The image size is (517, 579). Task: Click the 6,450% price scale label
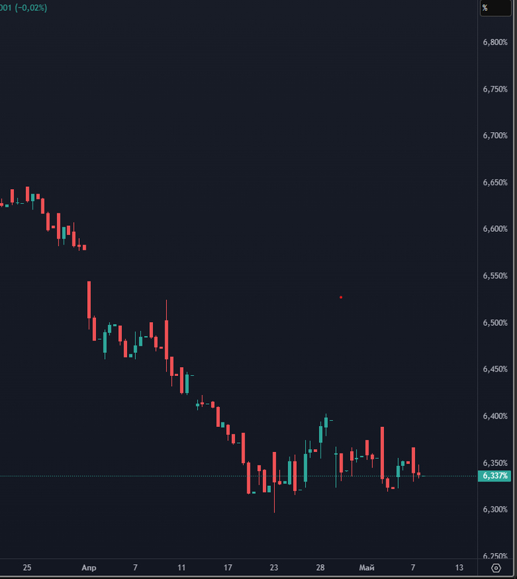click(495, 369)
